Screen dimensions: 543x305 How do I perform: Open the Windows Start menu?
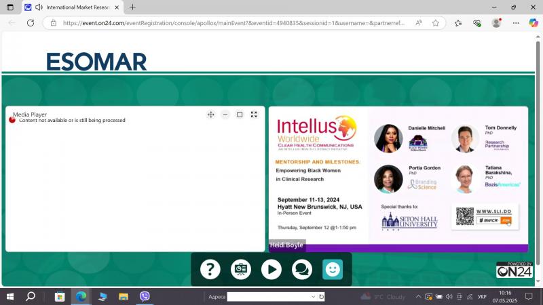pos(10,296)
